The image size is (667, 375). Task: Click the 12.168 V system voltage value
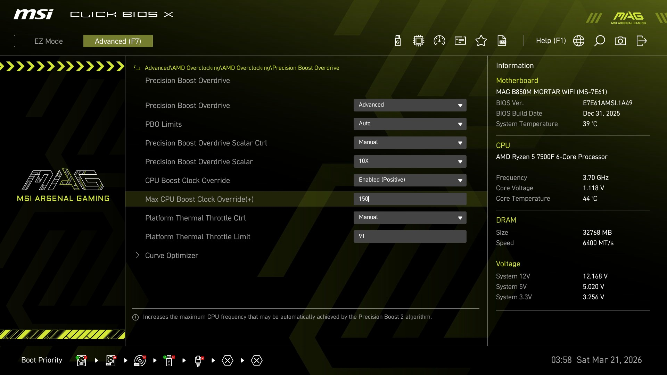595,276
